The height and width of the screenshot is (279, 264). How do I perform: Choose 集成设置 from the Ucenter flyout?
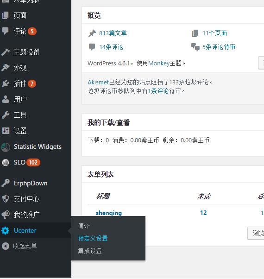[90, 251]
